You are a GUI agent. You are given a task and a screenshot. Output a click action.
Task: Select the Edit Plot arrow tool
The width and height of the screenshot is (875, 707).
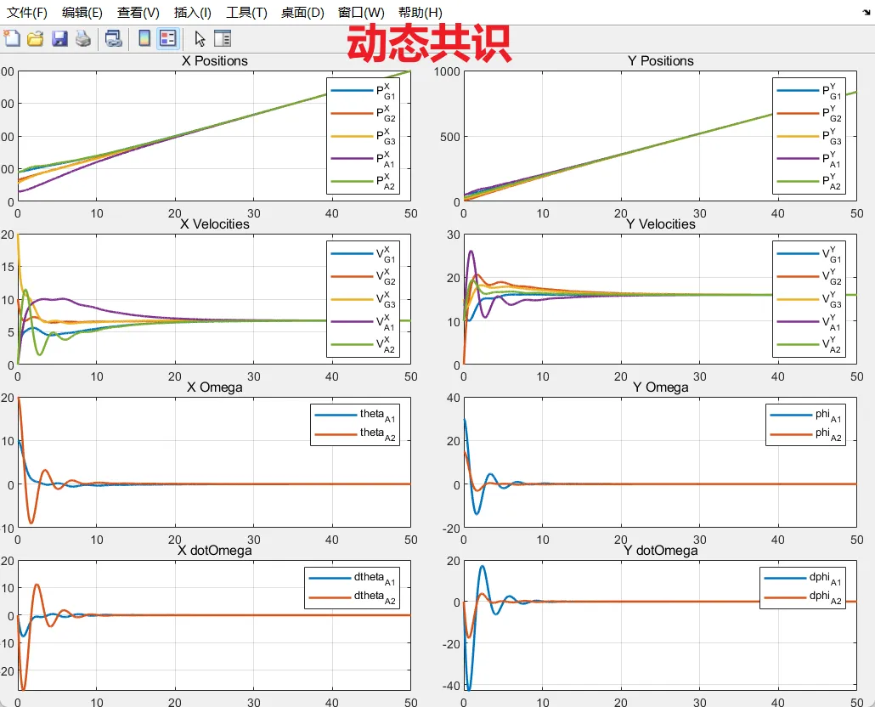pyautogui.click(x=200, y=38)
